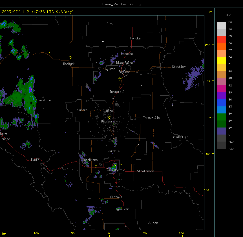Pick the yellow diamond marker between Olds and Didsbury
This screenshot has height=237, width=243.
coord(109,117)
